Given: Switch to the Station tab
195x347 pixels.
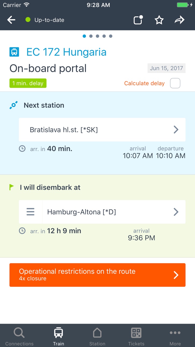Looking at the screenshot, I should (97, 336).
